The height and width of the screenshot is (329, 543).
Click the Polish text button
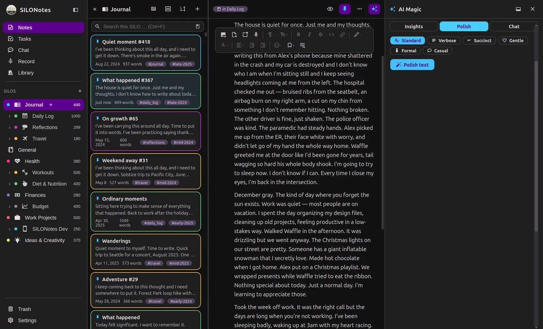(412, 65)
